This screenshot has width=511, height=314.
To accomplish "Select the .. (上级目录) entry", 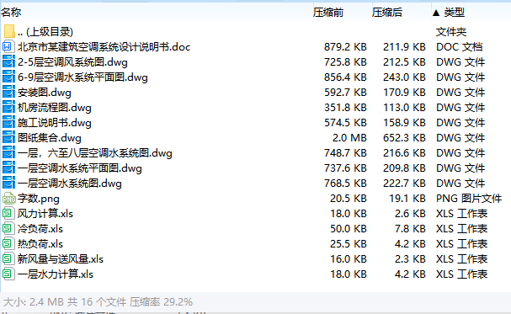I will pyautogui.click(x=45, y=32).
